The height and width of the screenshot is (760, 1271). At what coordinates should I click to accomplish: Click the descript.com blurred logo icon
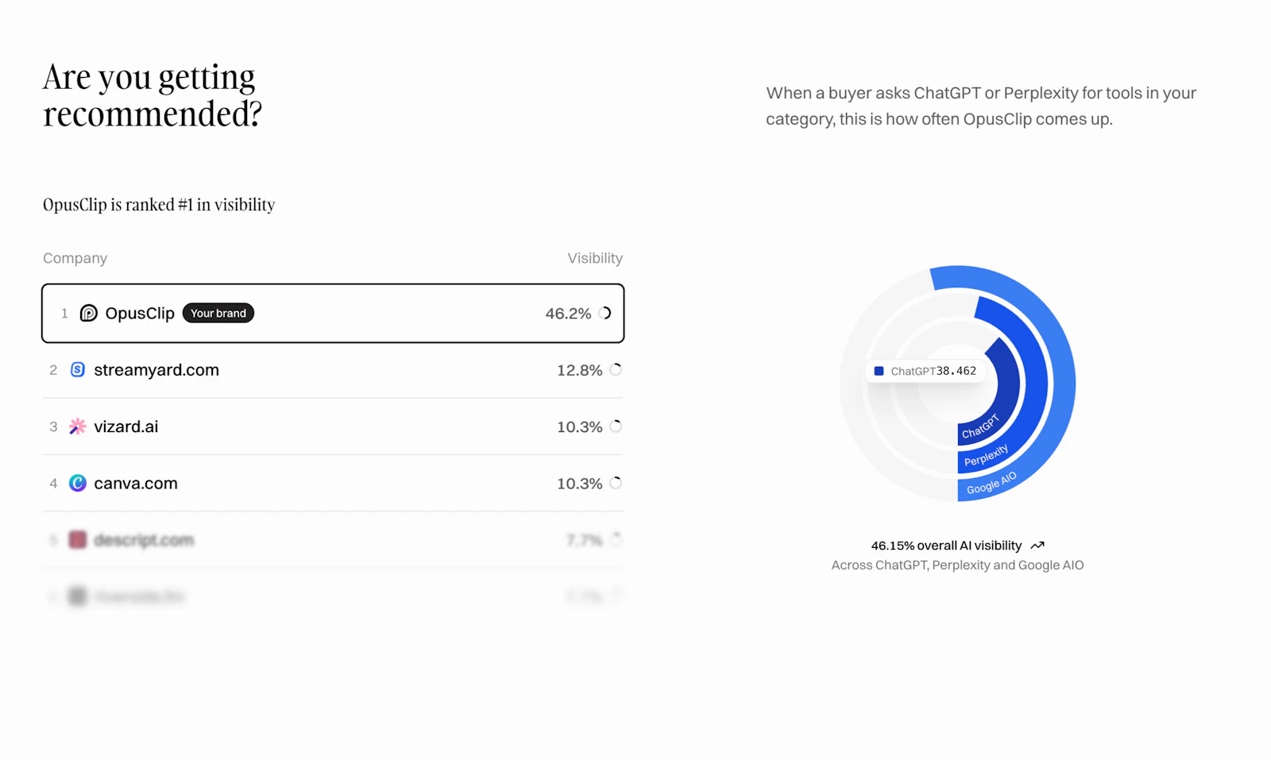[x=77, y=540]
